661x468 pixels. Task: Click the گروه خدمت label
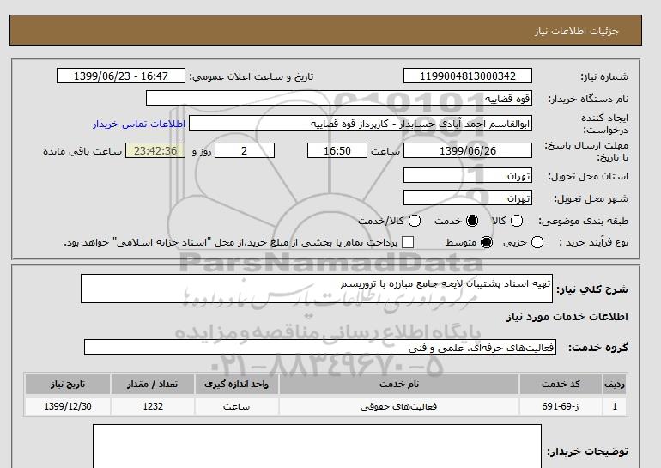click(x=598, y=348)
